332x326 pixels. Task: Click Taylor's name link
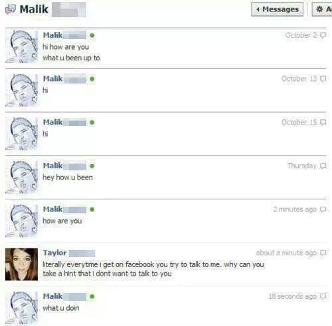coord(54,252)
